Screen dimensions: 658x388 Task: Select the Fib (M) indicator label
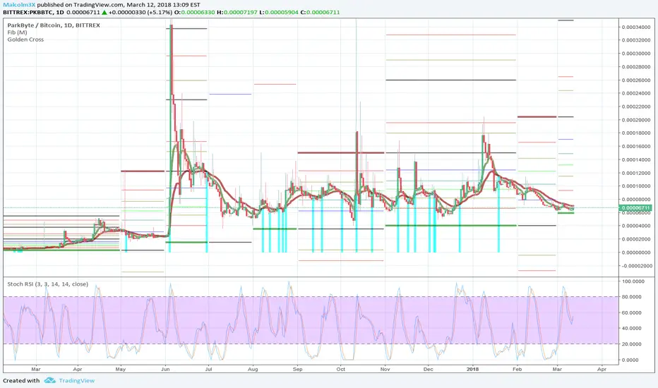(x=17, y=32)
